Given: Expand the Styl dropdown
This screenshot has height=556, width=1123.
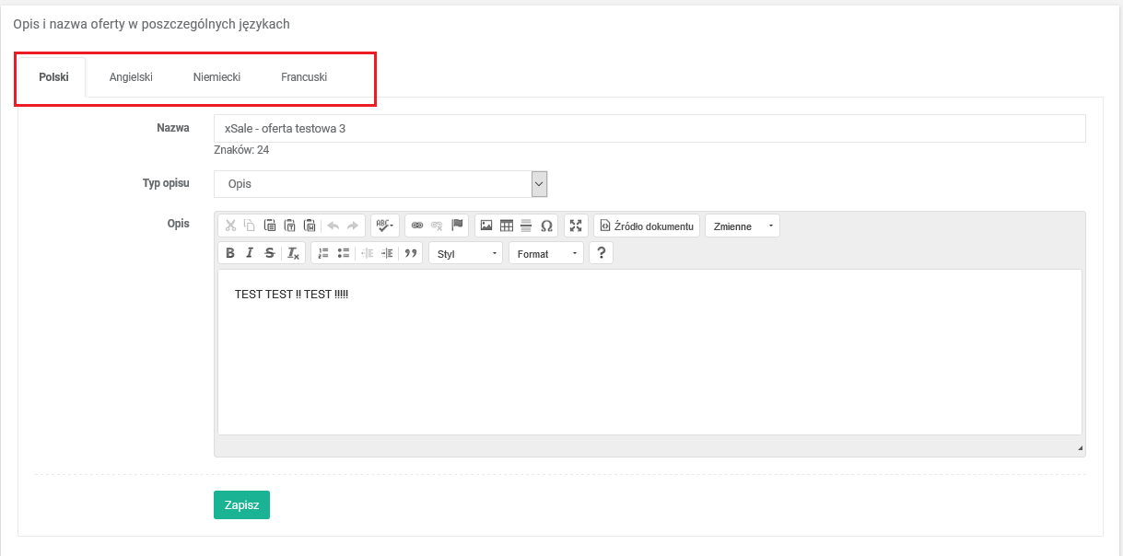Looking at the screenshot, I should point(466,253).
